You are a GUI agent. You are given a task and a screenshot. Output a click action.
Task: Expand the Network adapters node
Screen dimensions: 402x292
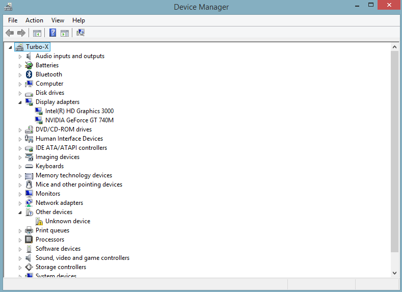point(20,203)
